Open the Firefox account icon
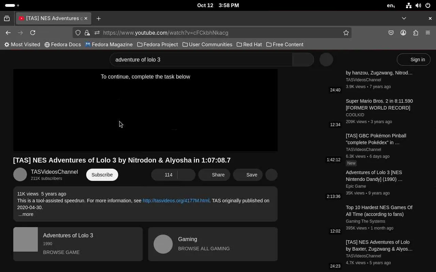 tap(403, 33)
